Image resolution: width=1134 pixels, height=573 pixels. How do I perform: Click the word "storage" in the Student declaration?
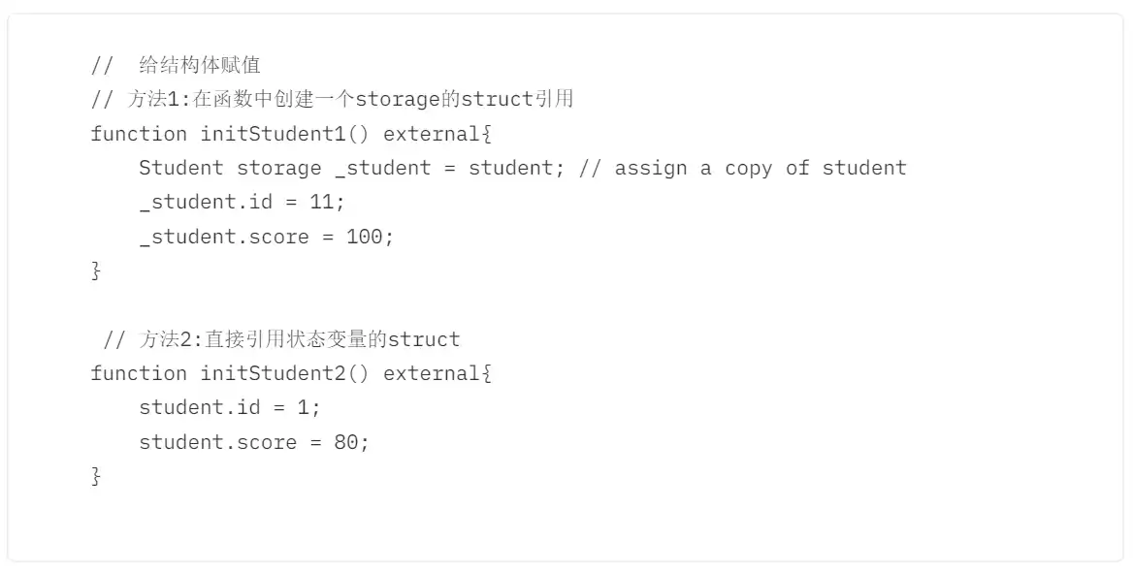tap(279, 169)
